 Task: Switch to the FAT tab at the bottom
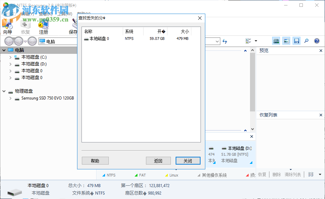140,175
